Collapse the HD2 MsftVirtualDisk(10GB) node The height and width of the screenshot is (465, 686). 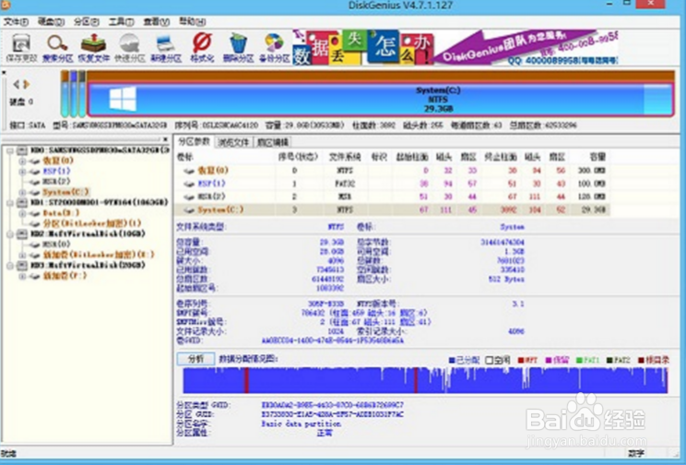click(x=9, y=234)
